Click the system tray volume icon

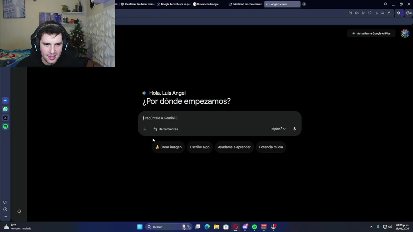390,227
